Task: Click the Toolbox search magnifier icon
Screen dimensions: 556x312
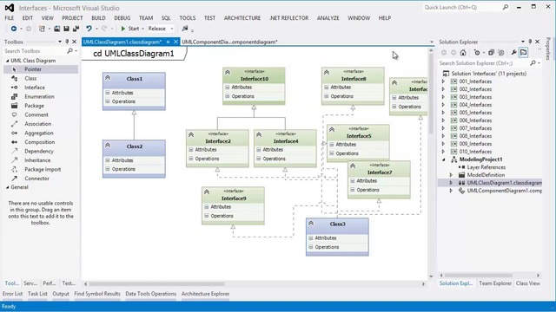Action: point(69,51)
